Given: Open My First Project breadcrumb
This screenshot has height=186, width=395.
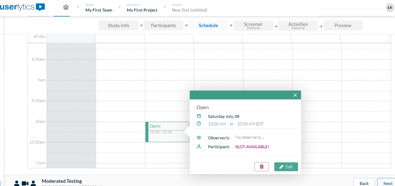Looking at the screenshot, I should [142, 10].
